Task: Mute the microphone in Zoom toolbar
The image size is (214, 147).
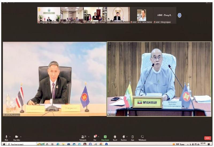Action: point(6,137)
